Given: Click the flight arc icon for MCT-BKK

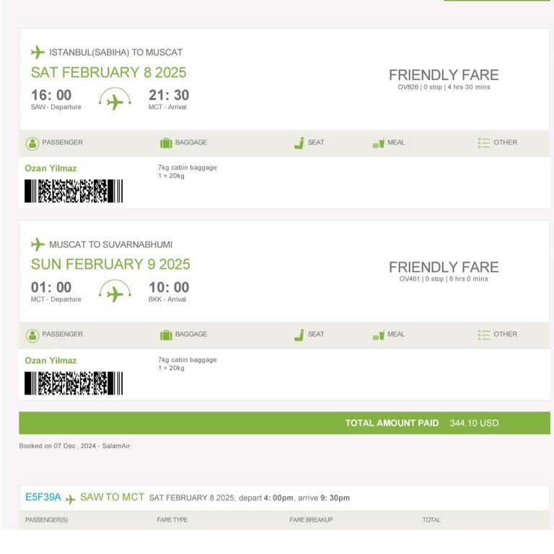Looking at the screenshot, I should (x=115, y=291).
